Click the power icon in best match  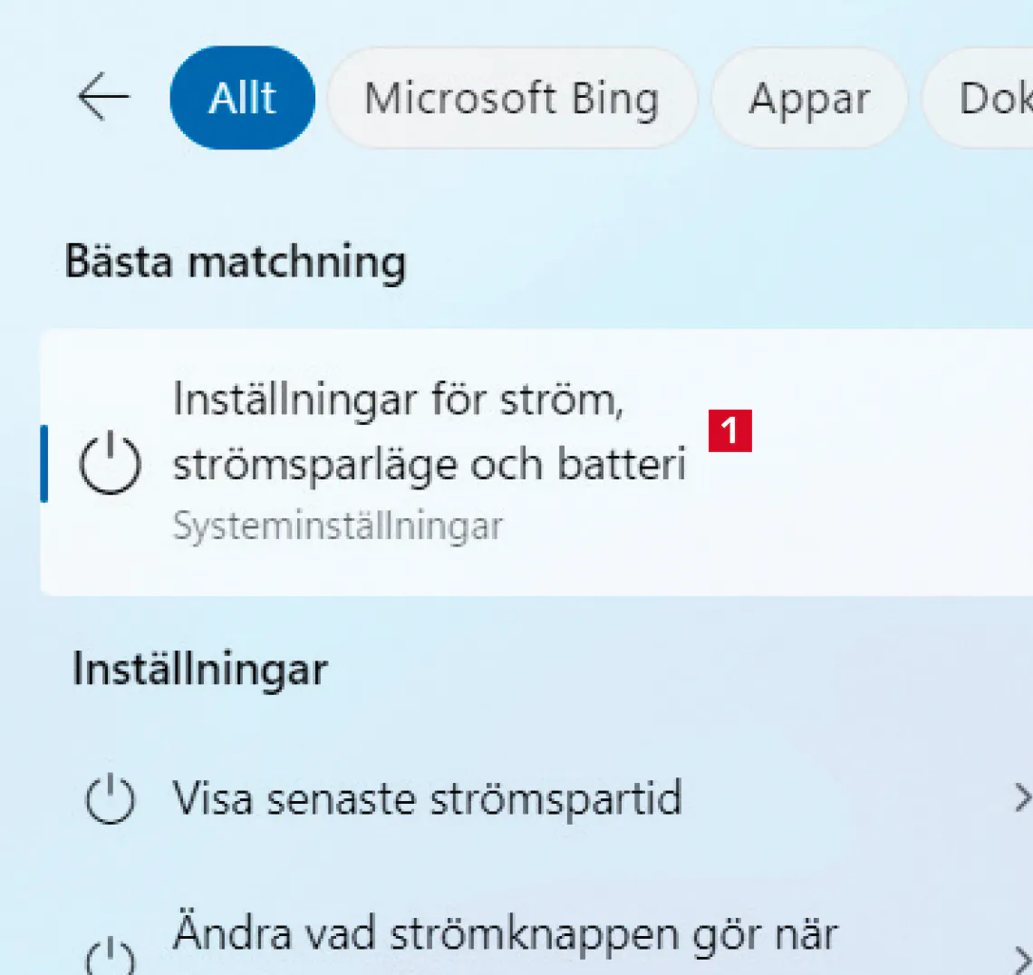pyautogui.click(x=111, y=463)
